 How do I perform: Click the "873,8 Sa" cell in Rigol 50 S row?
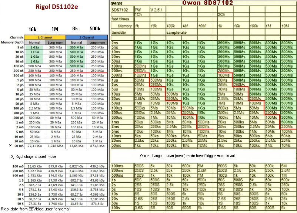pos(97,204)
